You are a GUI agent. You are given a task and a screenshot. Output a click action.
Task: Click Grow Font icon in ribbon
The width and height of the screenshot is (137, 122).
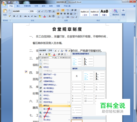point(39,11)
